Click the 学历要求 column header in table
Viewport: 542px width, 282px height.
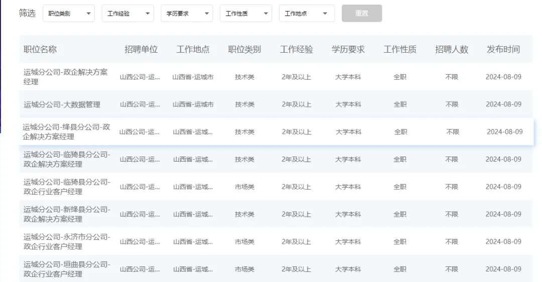[348, 49]
